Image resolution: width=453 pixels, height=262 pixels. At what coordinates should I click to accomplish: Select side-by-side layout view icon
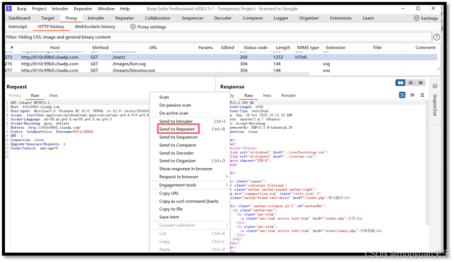pyautogui.click(x=401, y=83)
